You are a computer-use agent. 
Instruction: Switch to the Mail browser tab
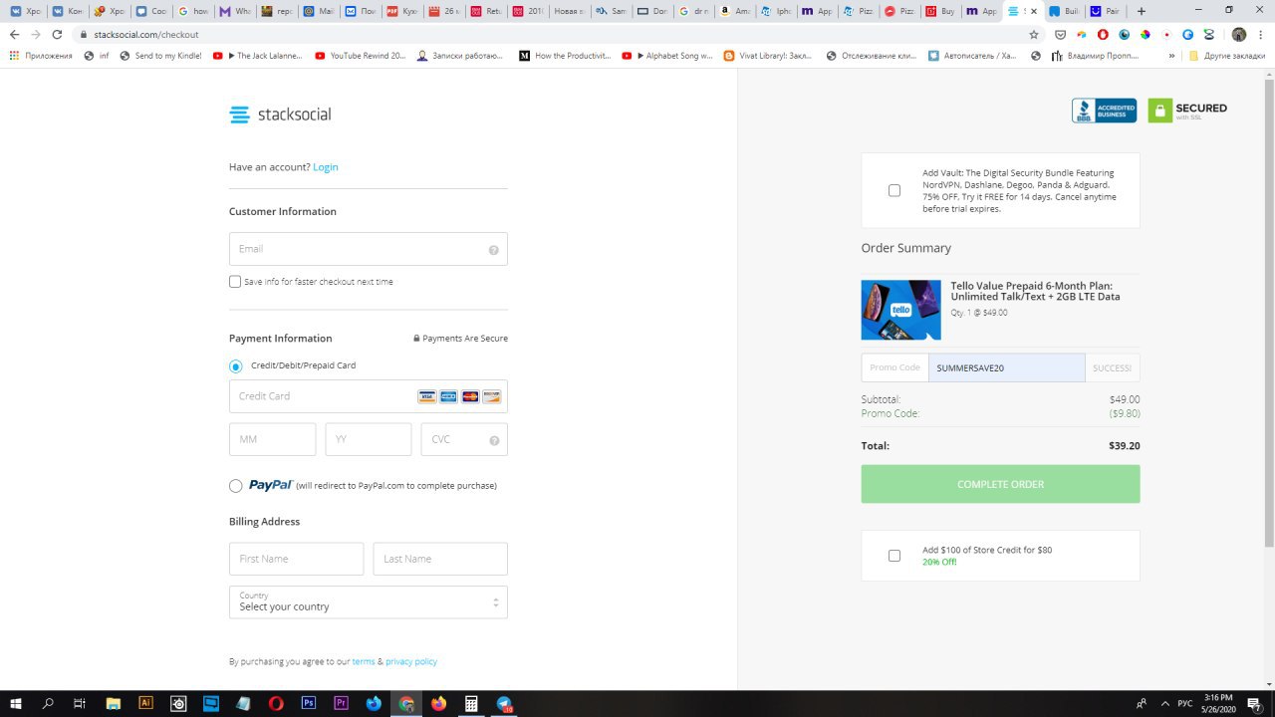coord(319,11)
